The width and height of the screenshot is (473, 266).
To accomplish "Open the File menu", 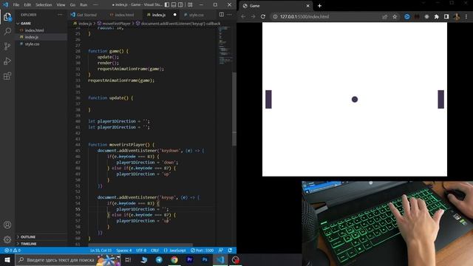I will tap(16, 5).
